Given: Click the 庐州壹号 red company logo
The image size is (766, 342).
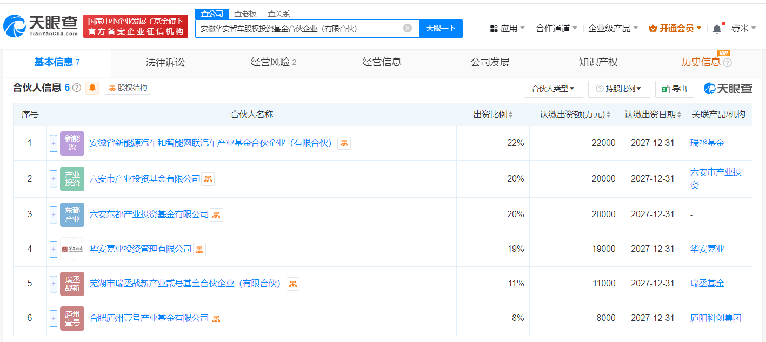Looking at the screenshot, I should pos(72,318).
